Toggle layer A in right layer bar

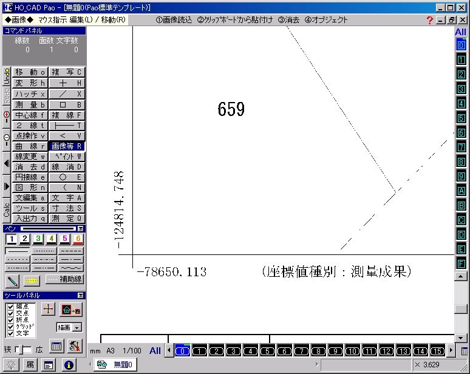coord(461,191)
